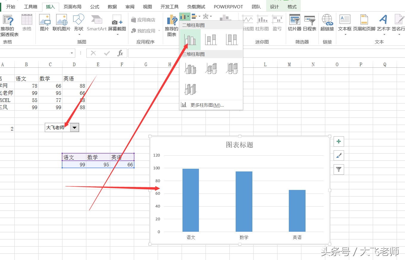The image size is (405, 260).
Task: Switch to the 页面布局 tab
Action: 72,7
